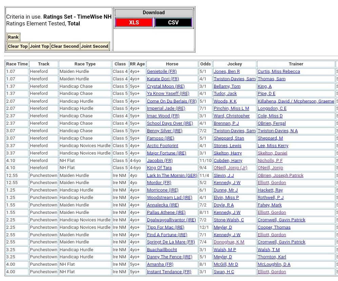Image resolution: width=338 pixels, height=281 pixels.
Task: Choose the Joint Second filter
Action: 95,46
